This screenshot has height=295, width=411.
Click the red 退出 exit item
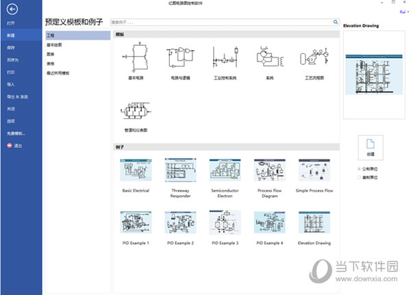click(x=15, y=146)
